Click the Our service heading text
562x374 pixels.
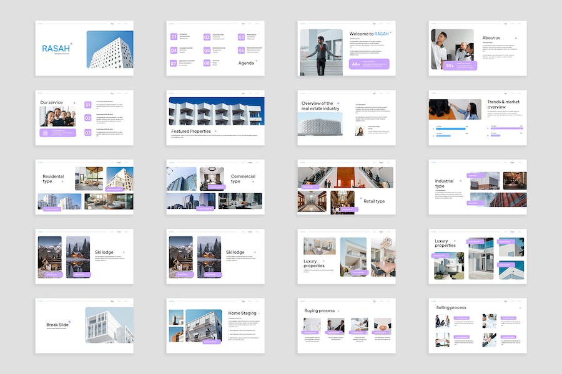tap(51, 102)
